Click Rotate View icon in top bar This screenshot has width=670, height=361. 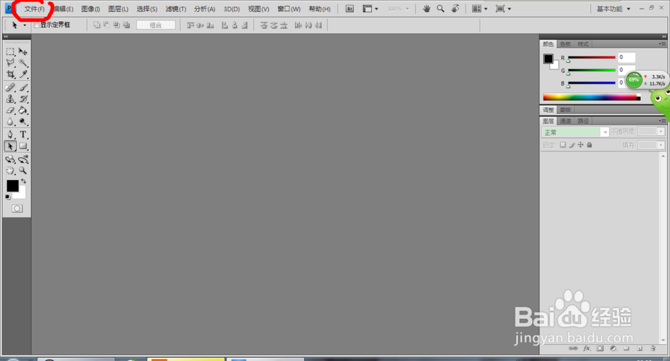[456, 9]
